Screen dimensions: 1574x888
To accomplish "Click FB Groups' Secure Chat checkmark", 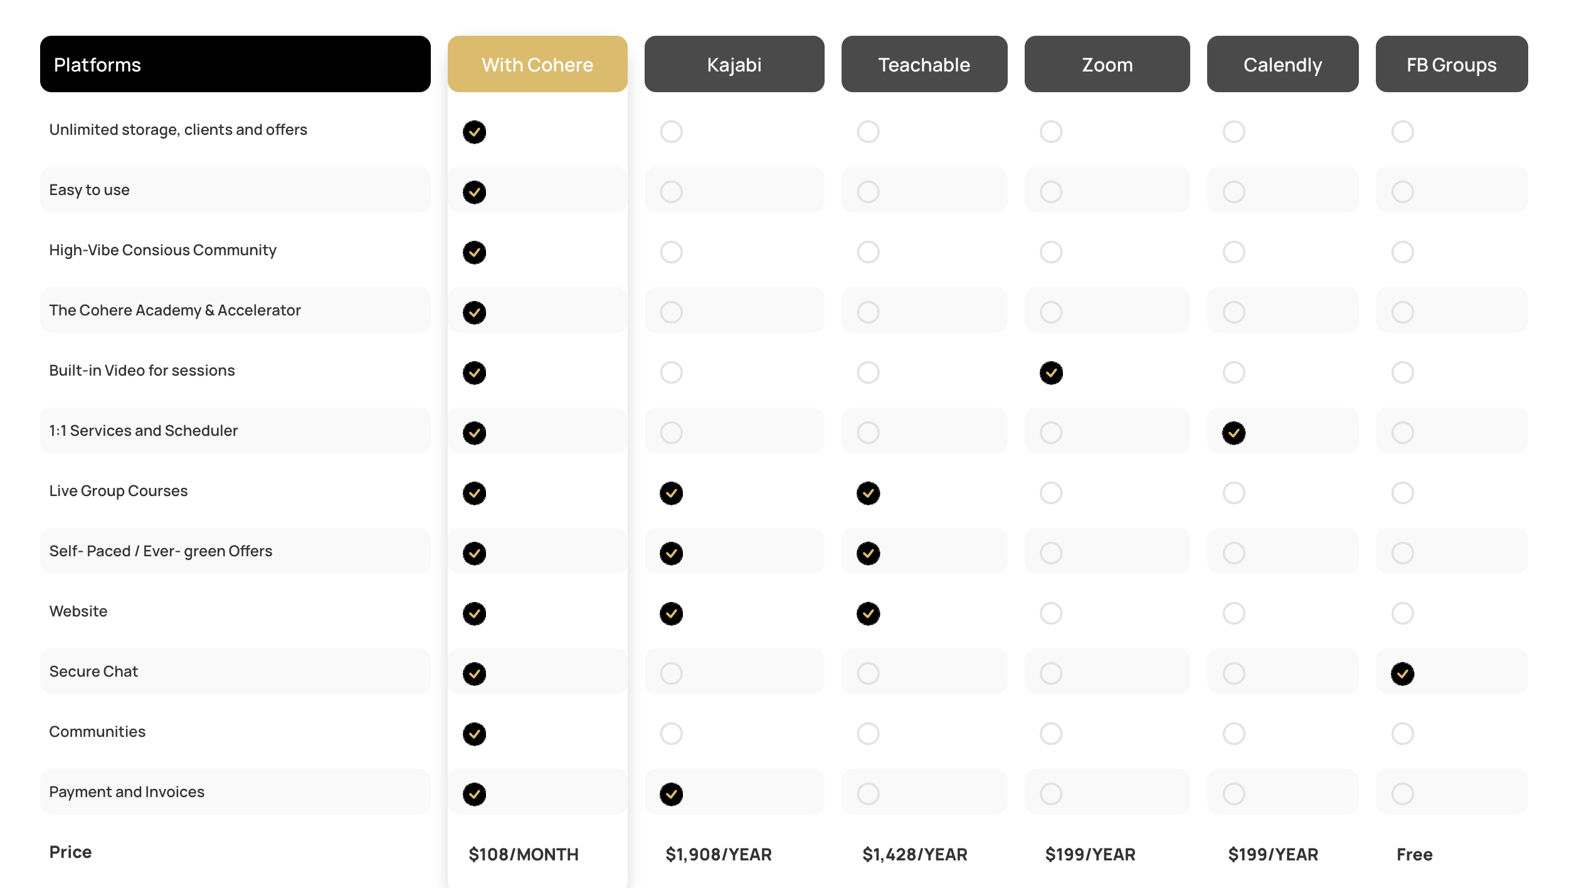I will (1402, 674).
